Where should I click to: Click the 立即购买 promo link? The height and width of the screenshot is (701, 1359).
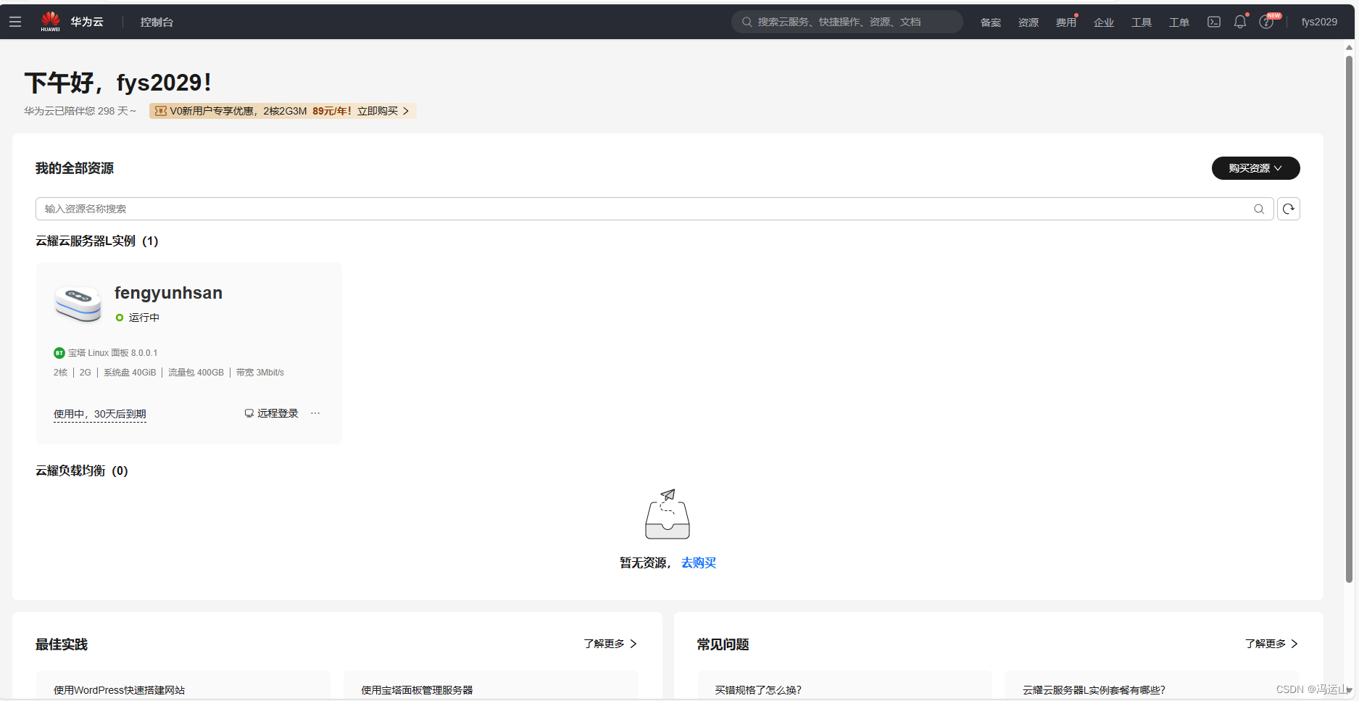[383, 111]
